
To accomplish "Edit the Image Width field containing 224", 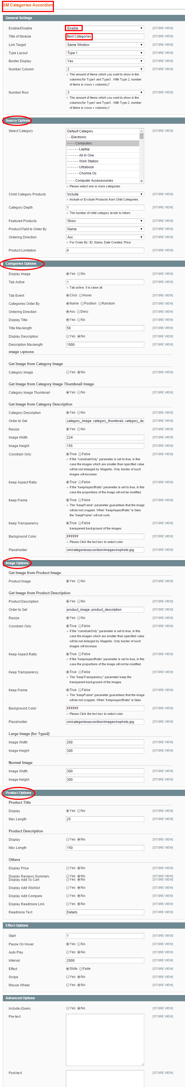I will point(105,437).
